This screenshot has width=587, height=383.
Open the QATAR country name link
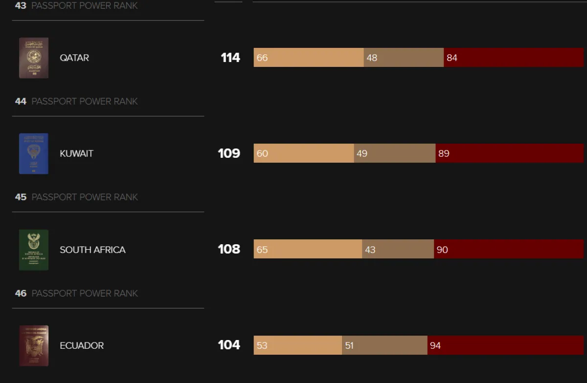click(74, 58)
